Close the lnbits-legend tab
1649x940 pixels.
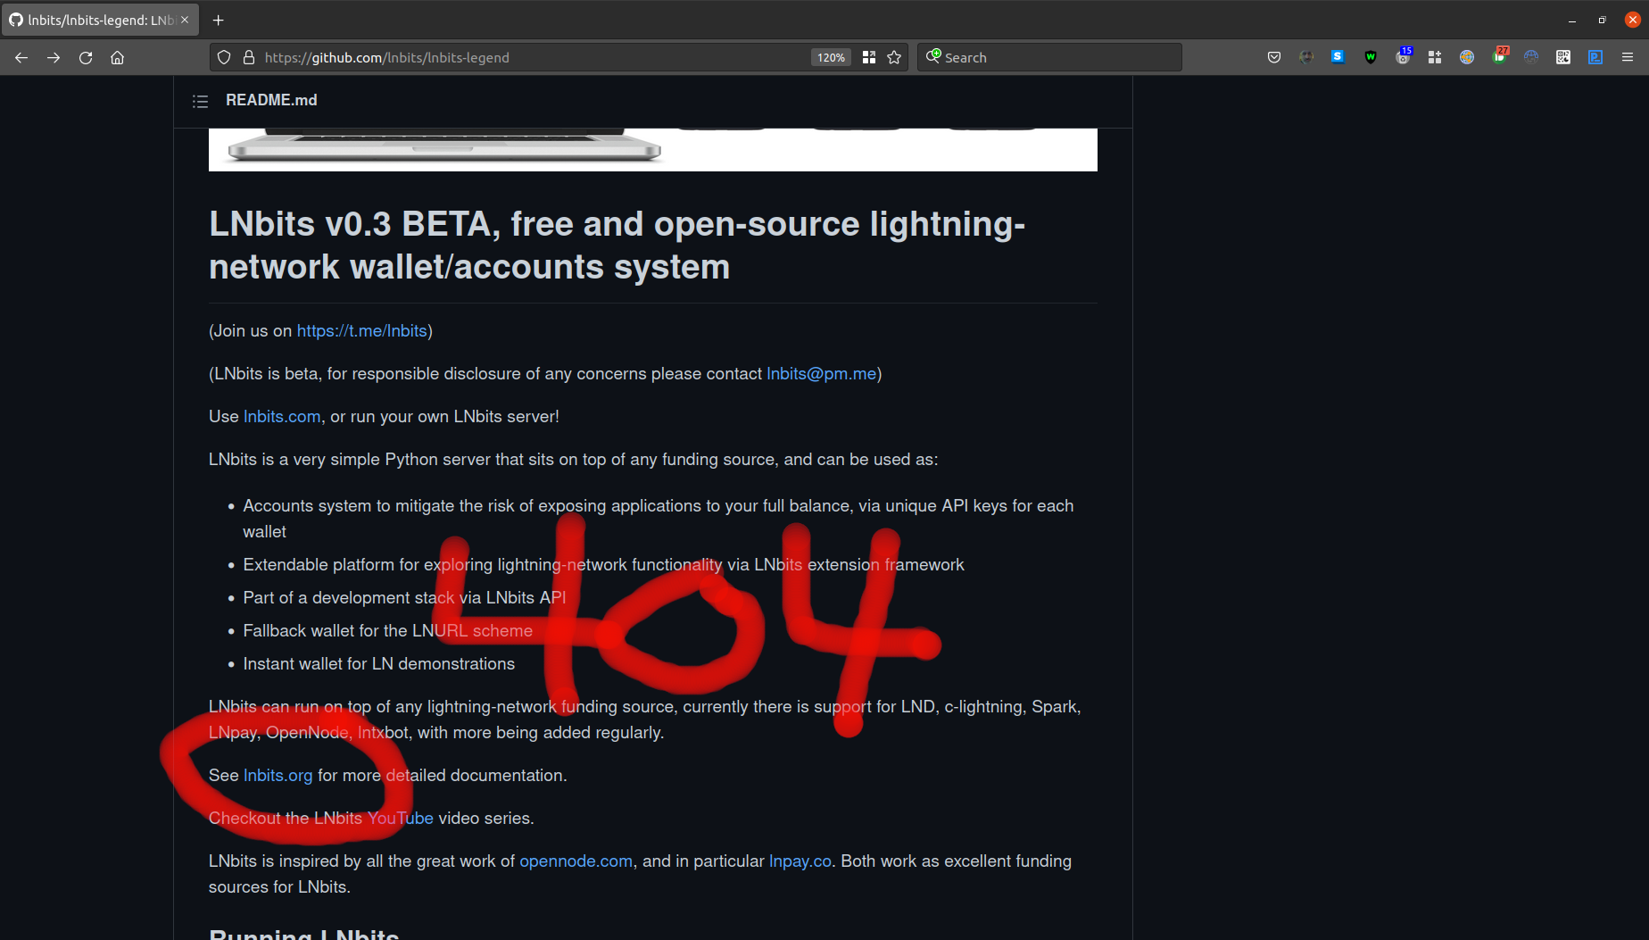tap(185, 20)
